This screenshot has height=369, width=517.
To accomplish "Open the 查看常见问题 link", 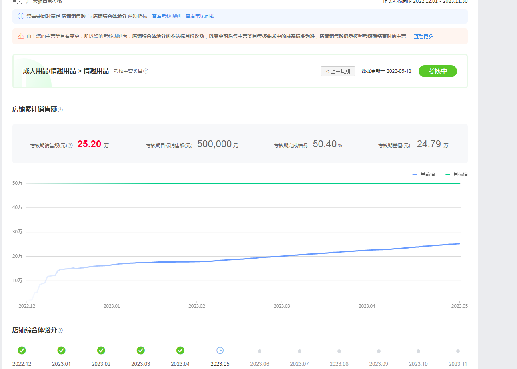I will pyautogui.click(x=200, y=16).
